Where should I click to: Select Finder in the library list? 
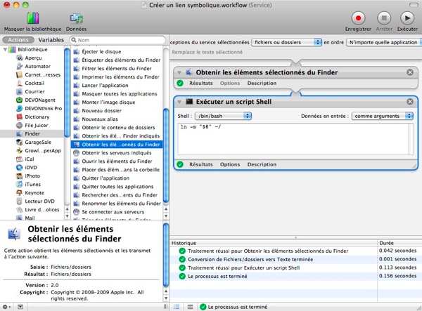(32, 134)
